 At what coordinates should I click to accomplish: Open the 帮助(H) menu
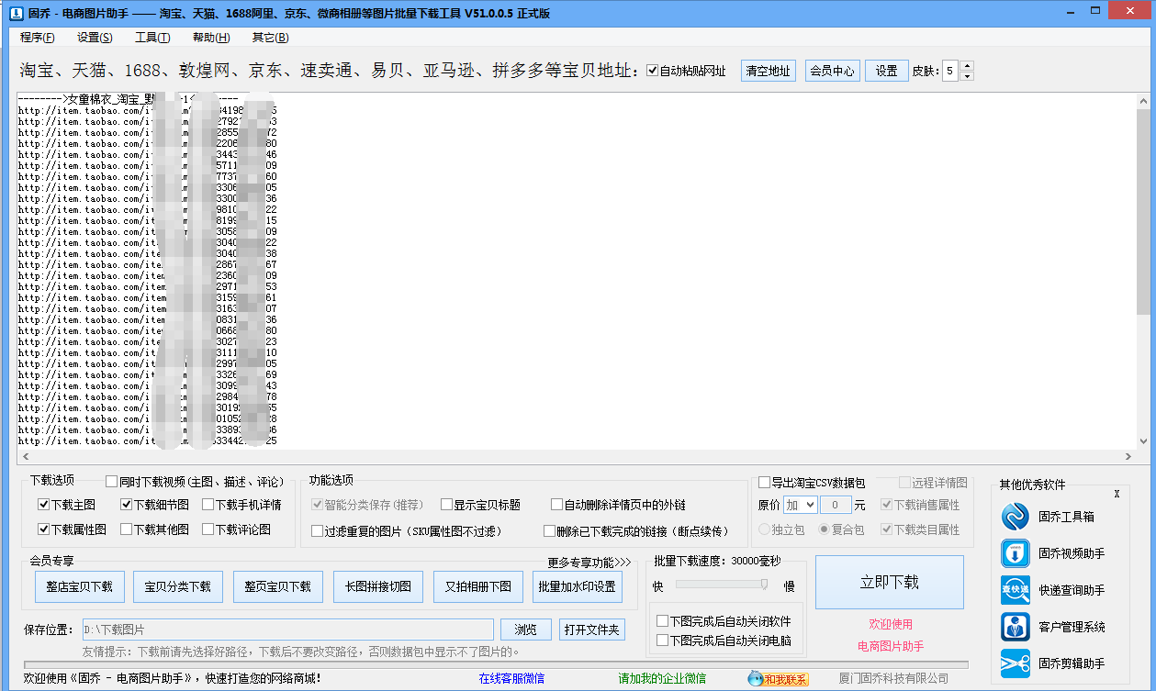[x=211, y=38]
